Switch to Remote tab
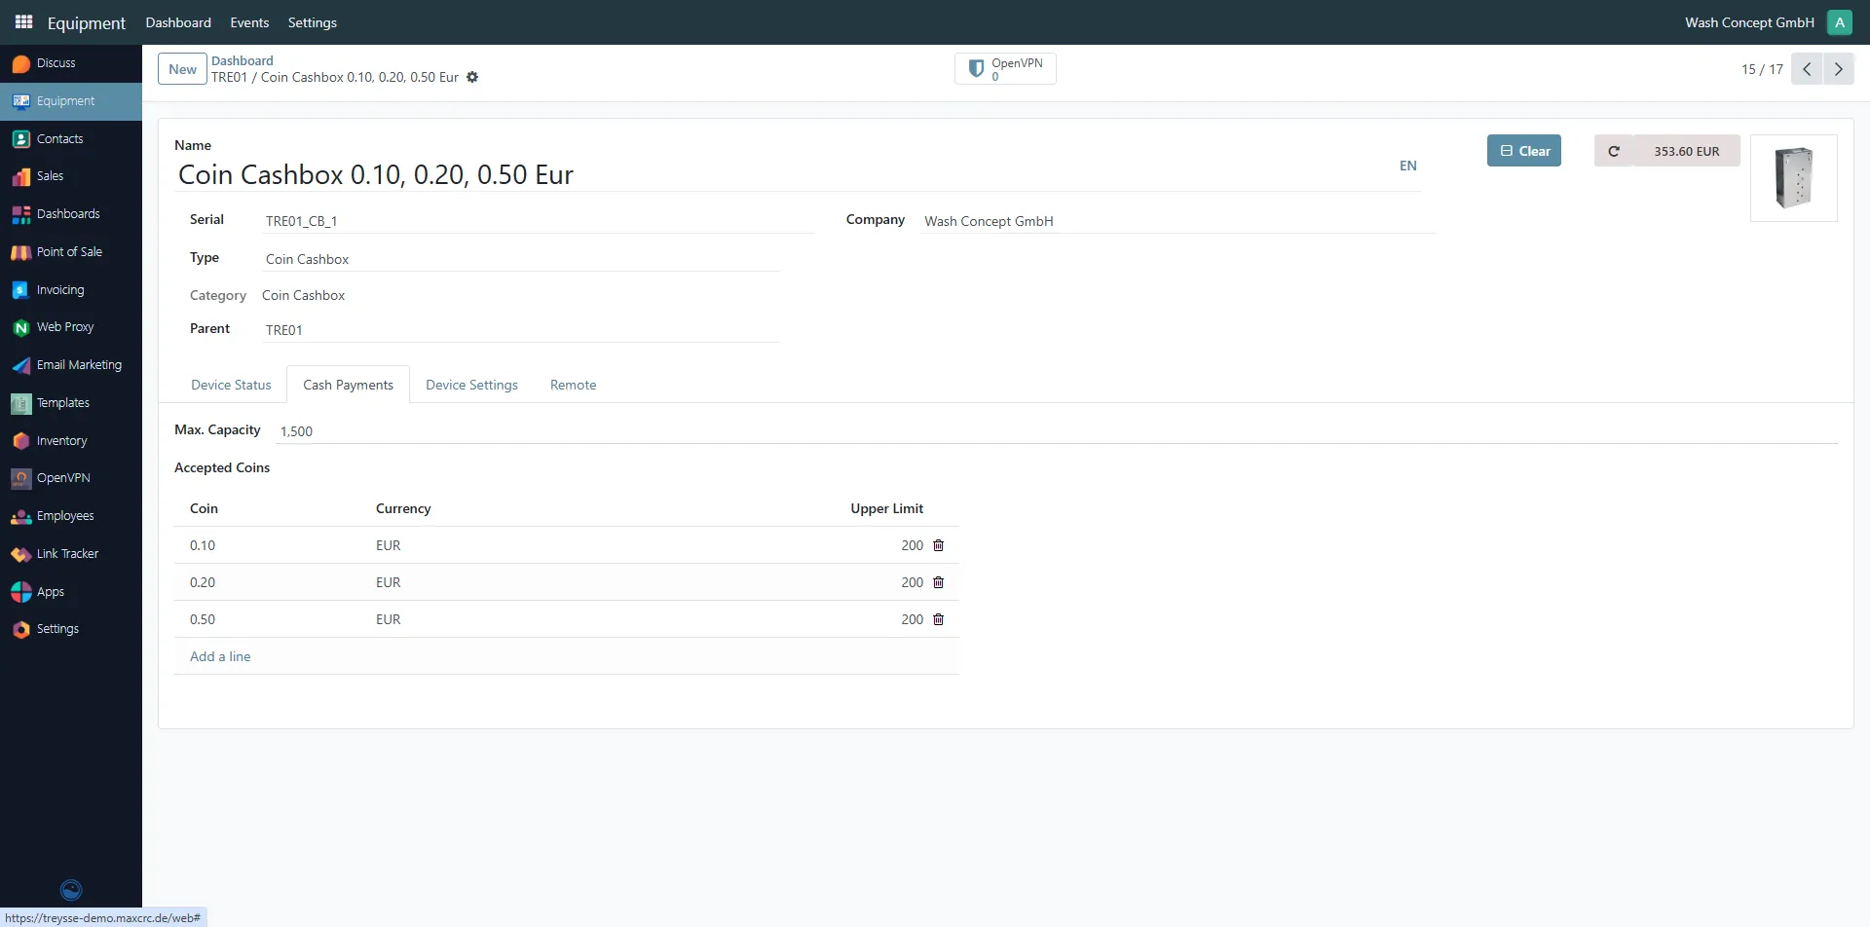 click(x=573, y=385)
